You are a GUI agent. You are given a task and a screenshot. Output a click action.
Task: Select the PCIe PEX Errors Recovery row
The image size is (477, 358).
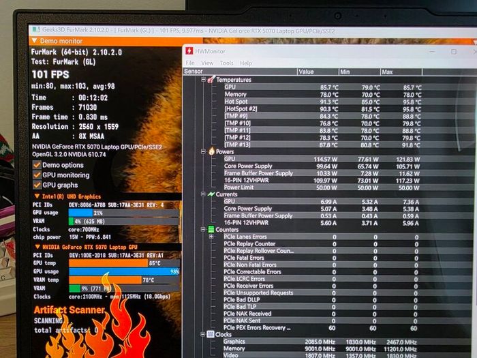pyautogui.click(x=322, y=328)
